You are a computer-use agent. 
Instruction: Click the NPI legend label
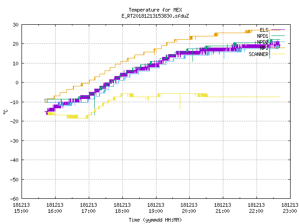[264, 48]
